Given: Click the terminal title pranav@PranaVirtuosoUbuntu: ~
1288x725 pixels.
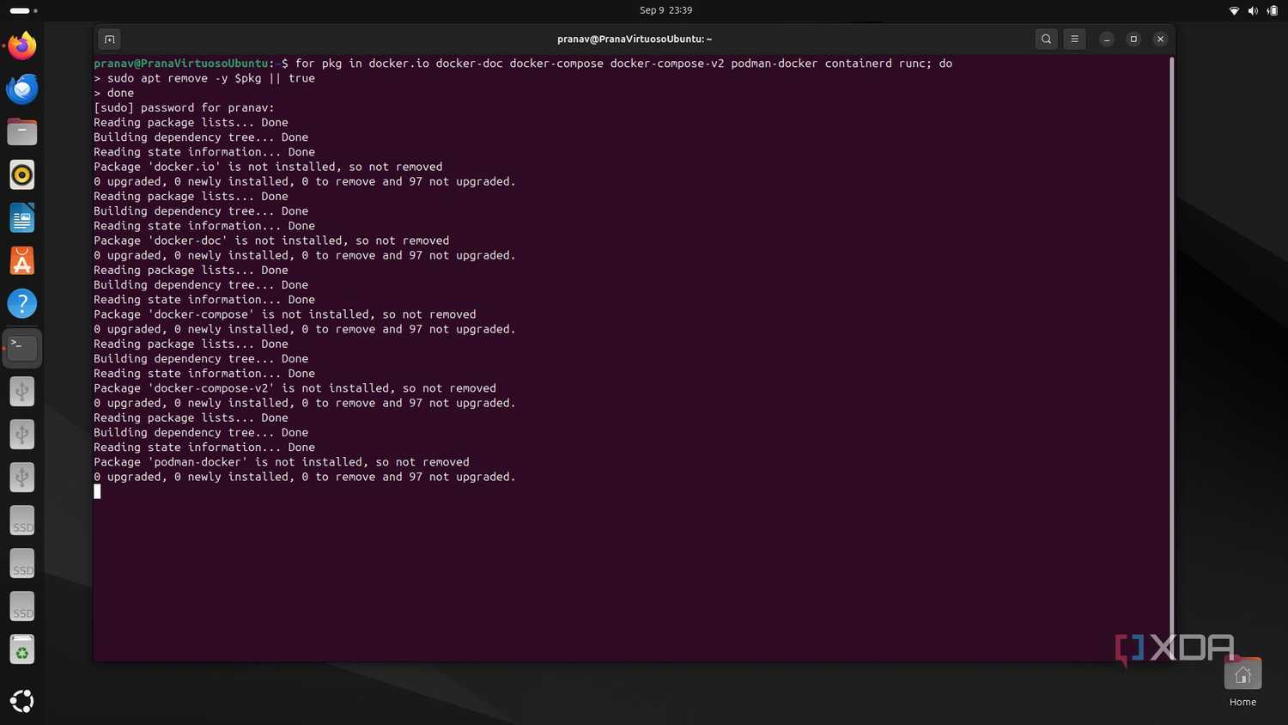Looking at the screenshot, I should (x=635, y=39).
